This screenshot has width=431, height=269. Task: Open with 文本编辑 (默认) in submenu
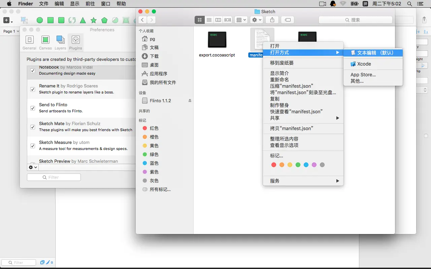point(373,53)
